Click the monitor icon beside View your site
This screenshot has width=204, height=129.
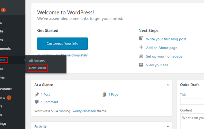click(141, 64)
